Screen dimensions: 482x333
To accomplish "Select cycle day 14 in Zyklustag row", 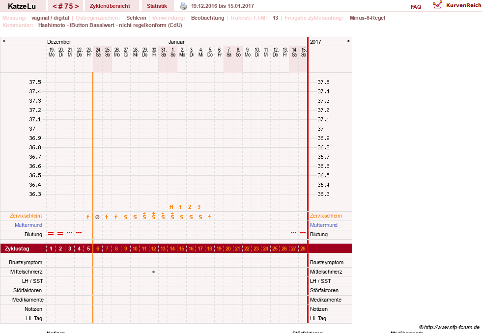I will 172,249.
